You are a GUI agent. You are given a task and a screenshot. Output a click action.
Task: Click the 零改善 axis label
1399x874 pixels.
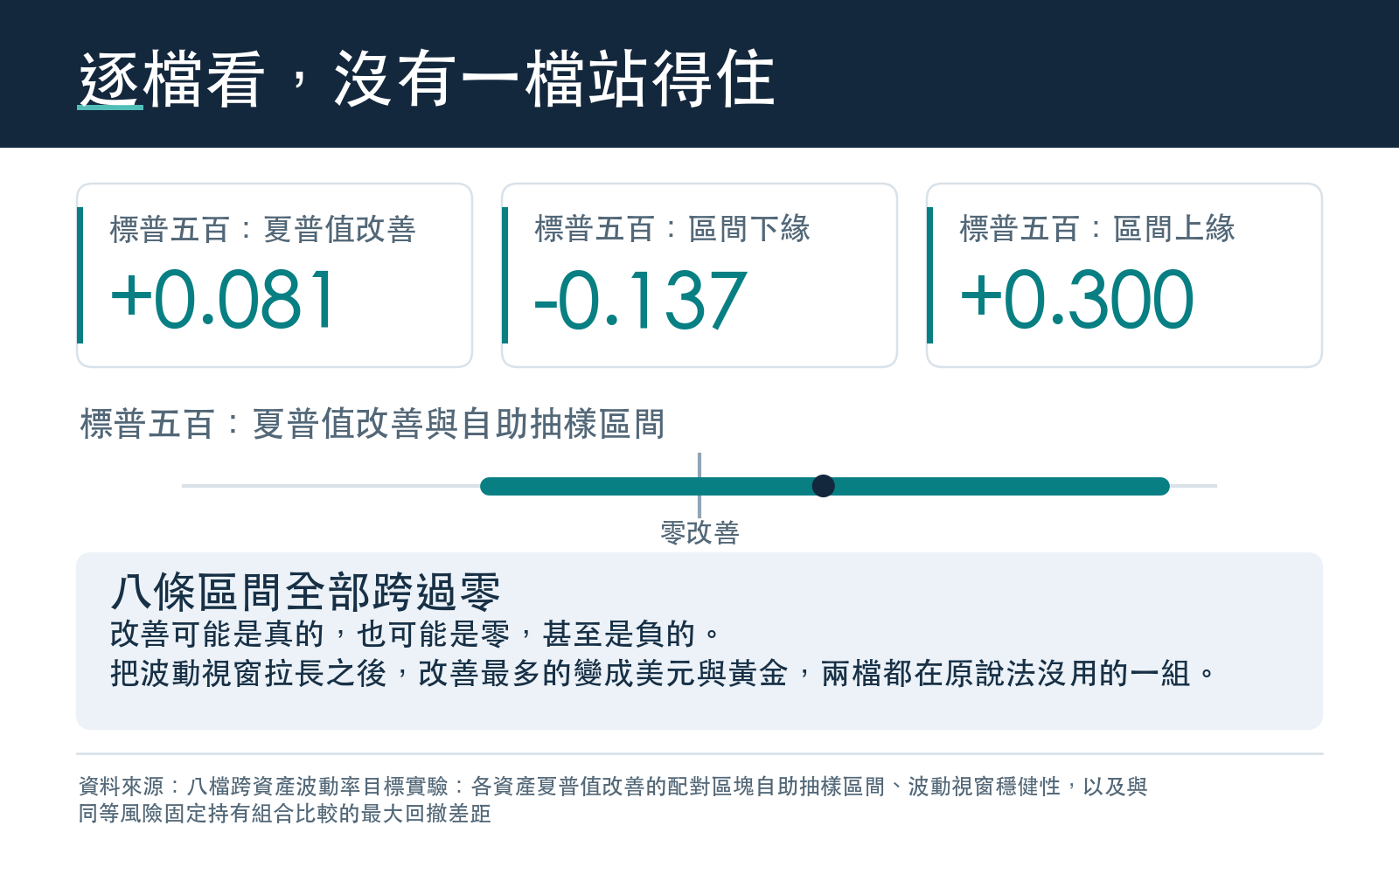(x=699, y=532)
